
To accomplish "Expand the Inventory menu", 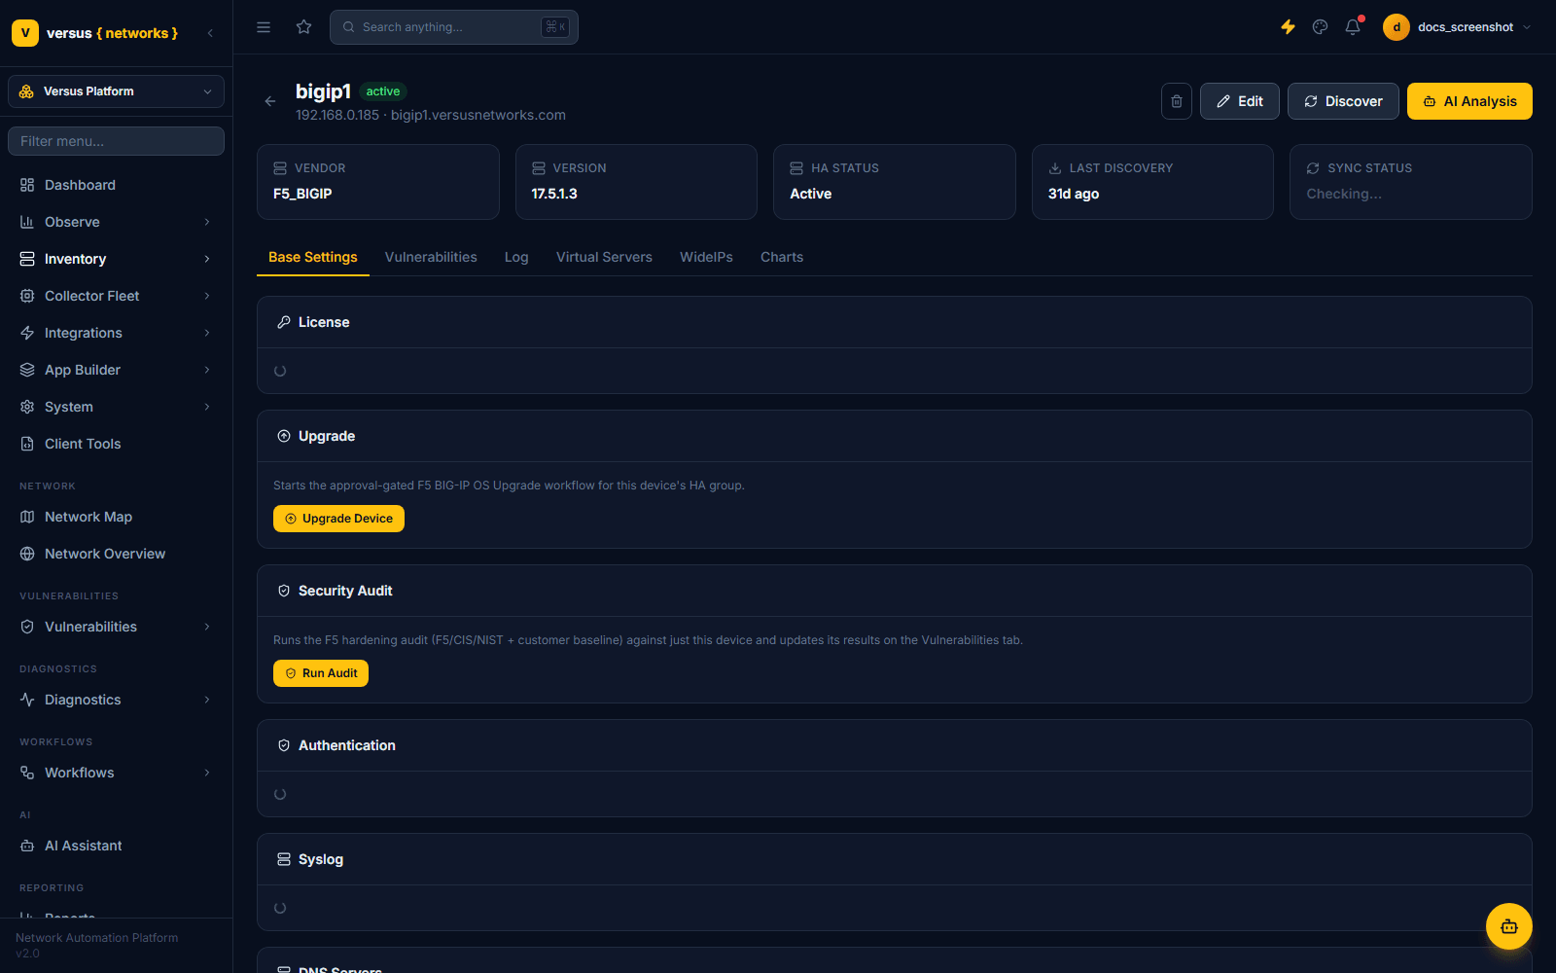I will tap(117, 259).
